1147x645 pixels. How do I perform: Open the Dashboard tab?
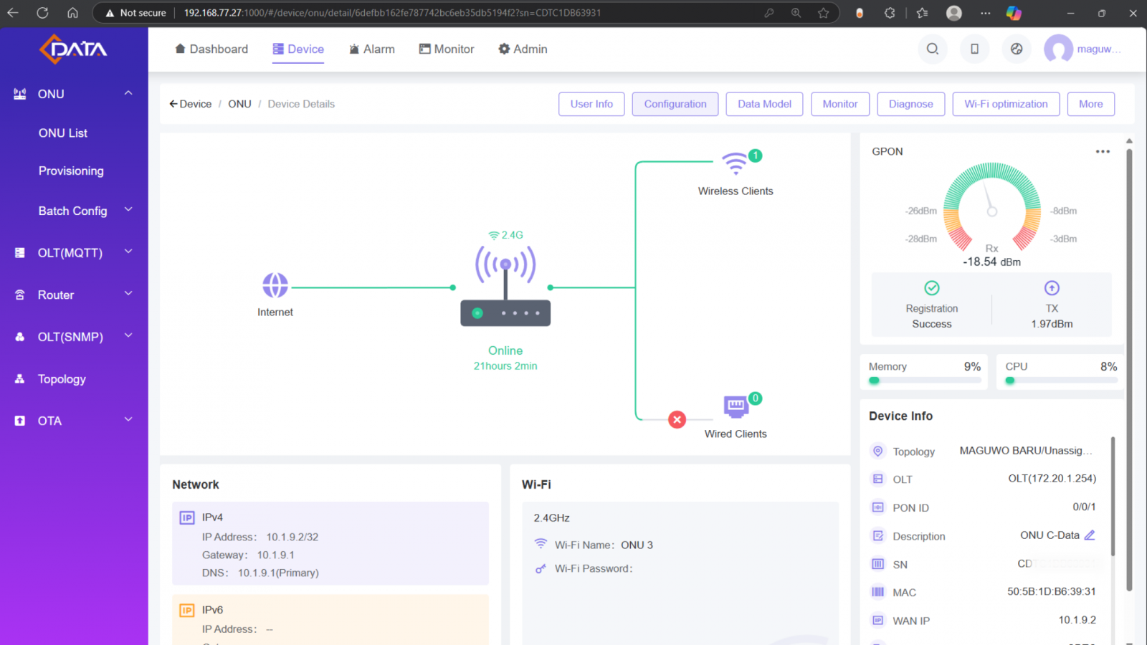(x=211, y=49)
